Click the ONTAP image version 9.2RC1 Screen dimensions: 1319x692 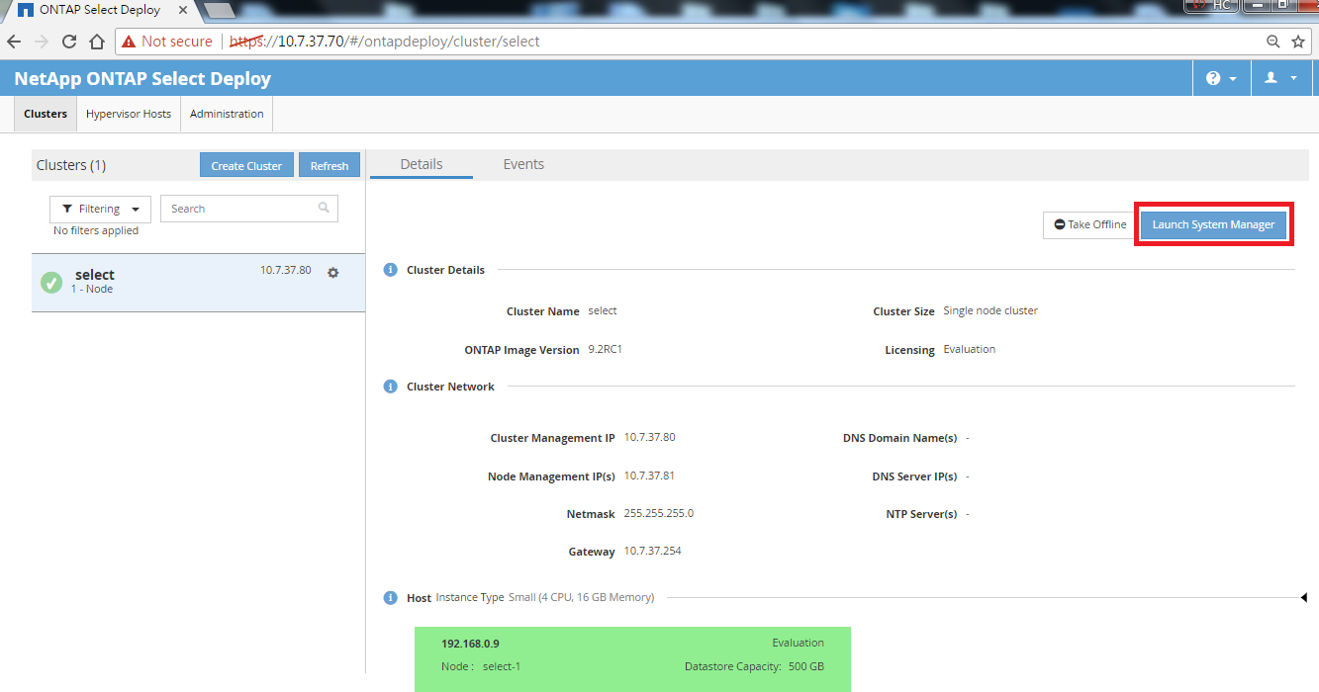click(606, 349)
